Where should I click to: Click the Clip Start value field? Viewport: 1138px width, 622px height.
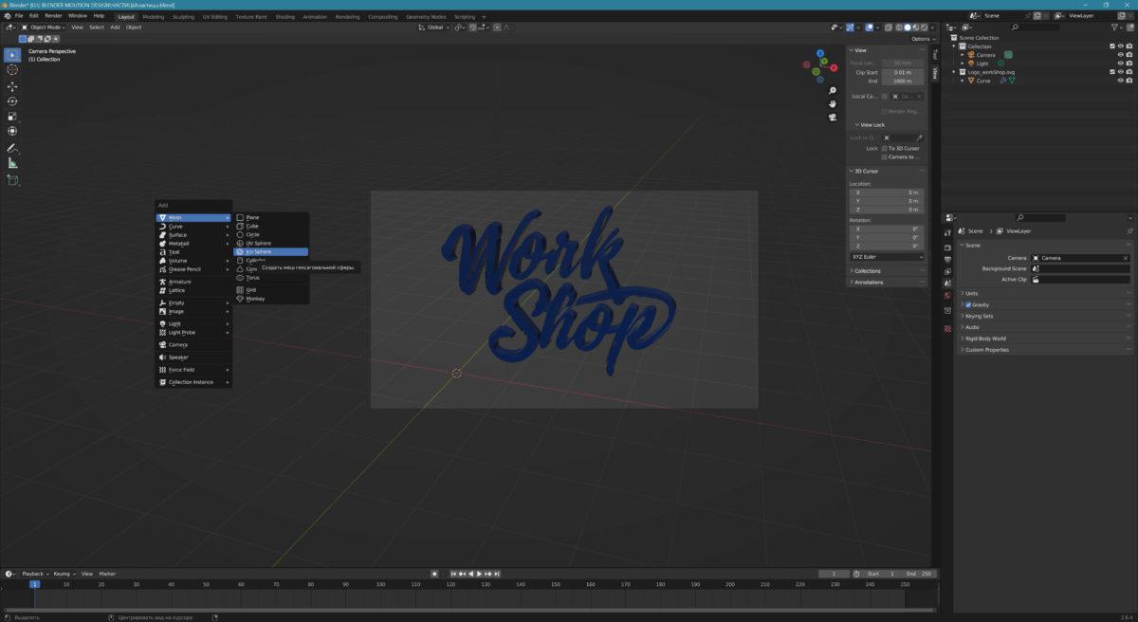coord(902,72)
